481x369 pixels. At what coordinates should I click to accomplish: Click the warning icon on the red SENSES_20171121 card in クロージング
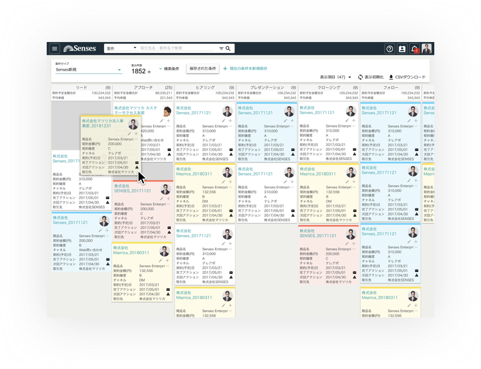pyautogui.click(x=354, y=277)
